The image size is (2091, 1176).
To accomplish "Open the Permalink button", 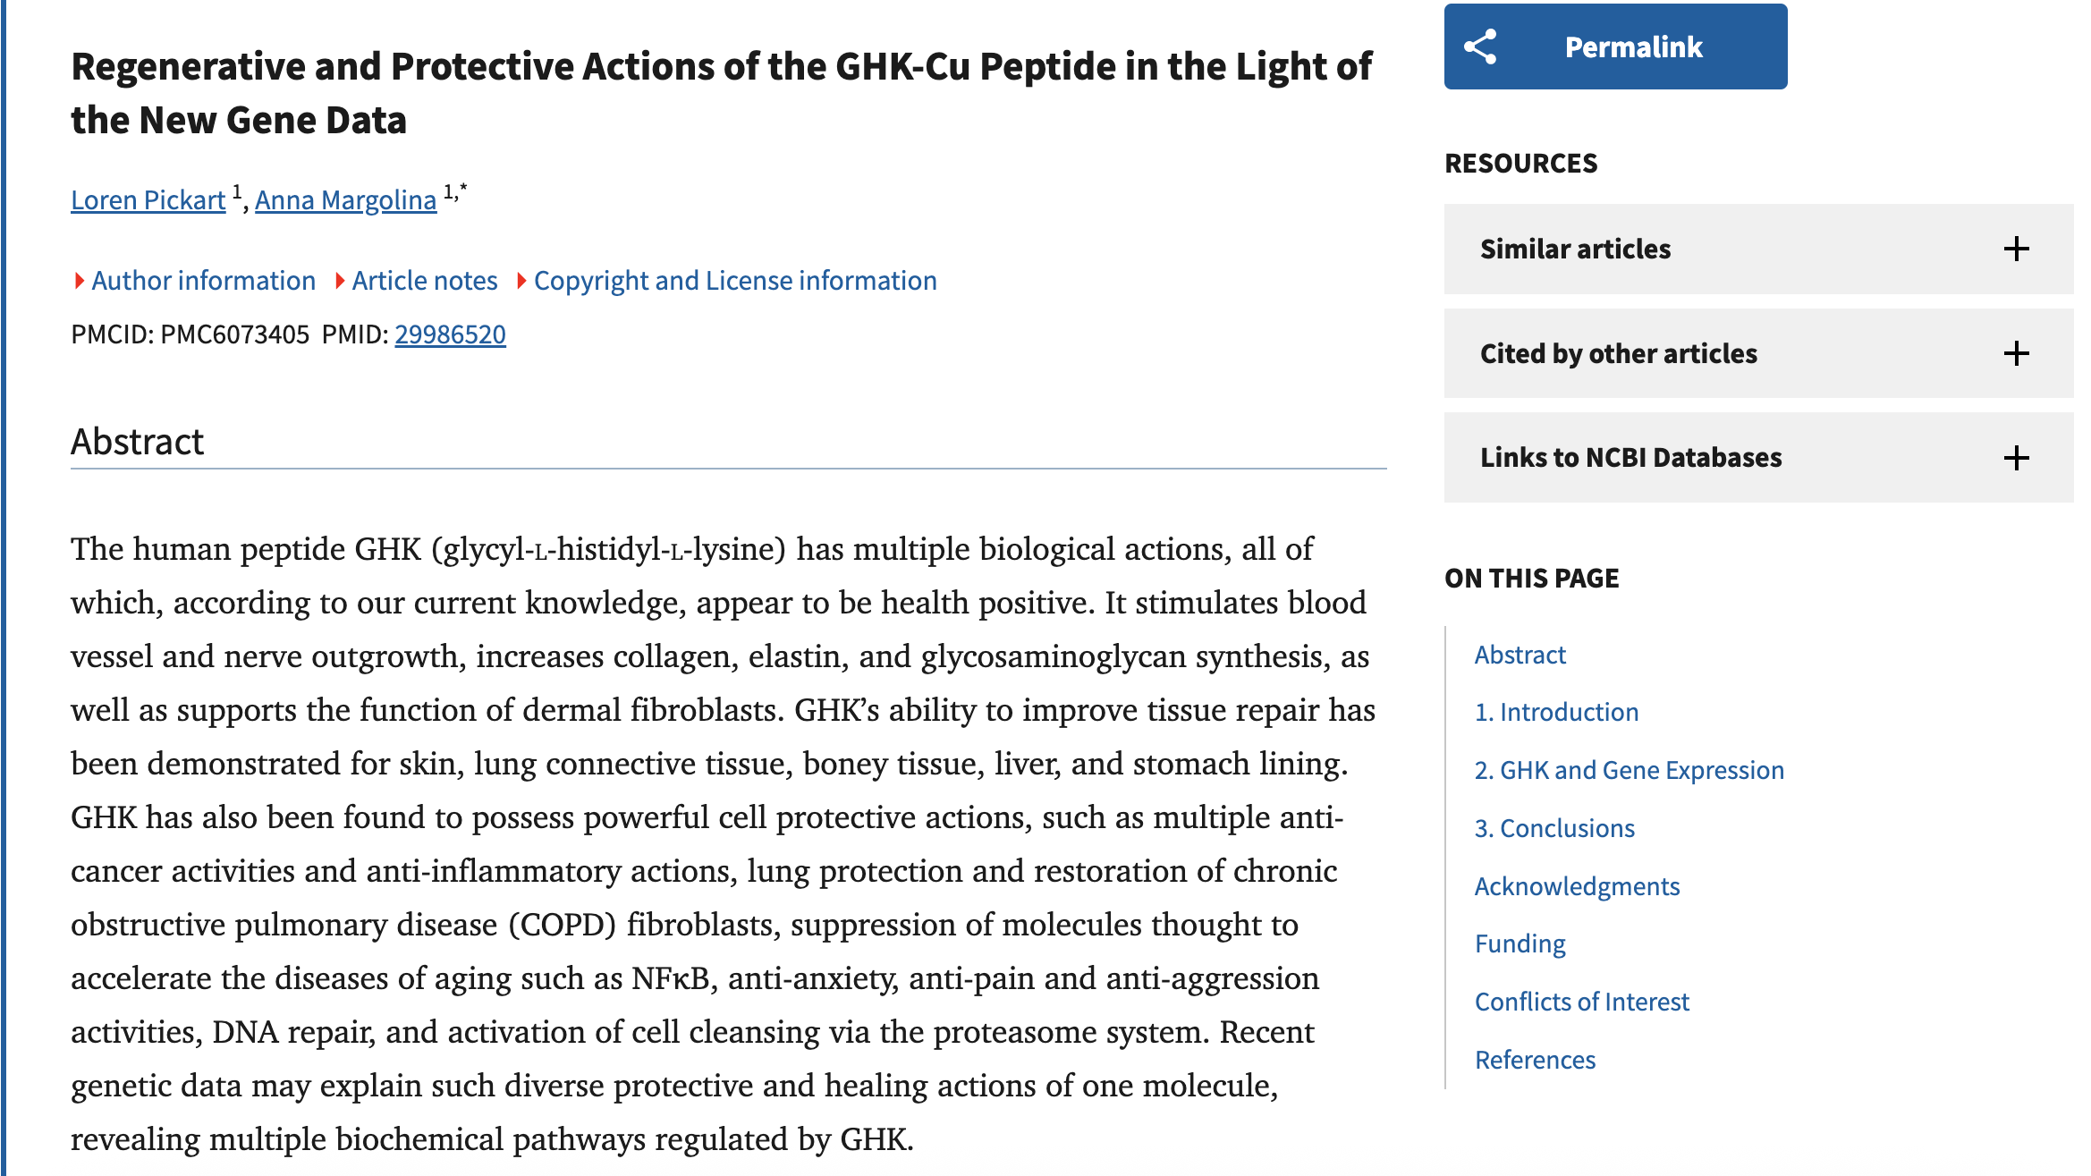I will 1632,47.
